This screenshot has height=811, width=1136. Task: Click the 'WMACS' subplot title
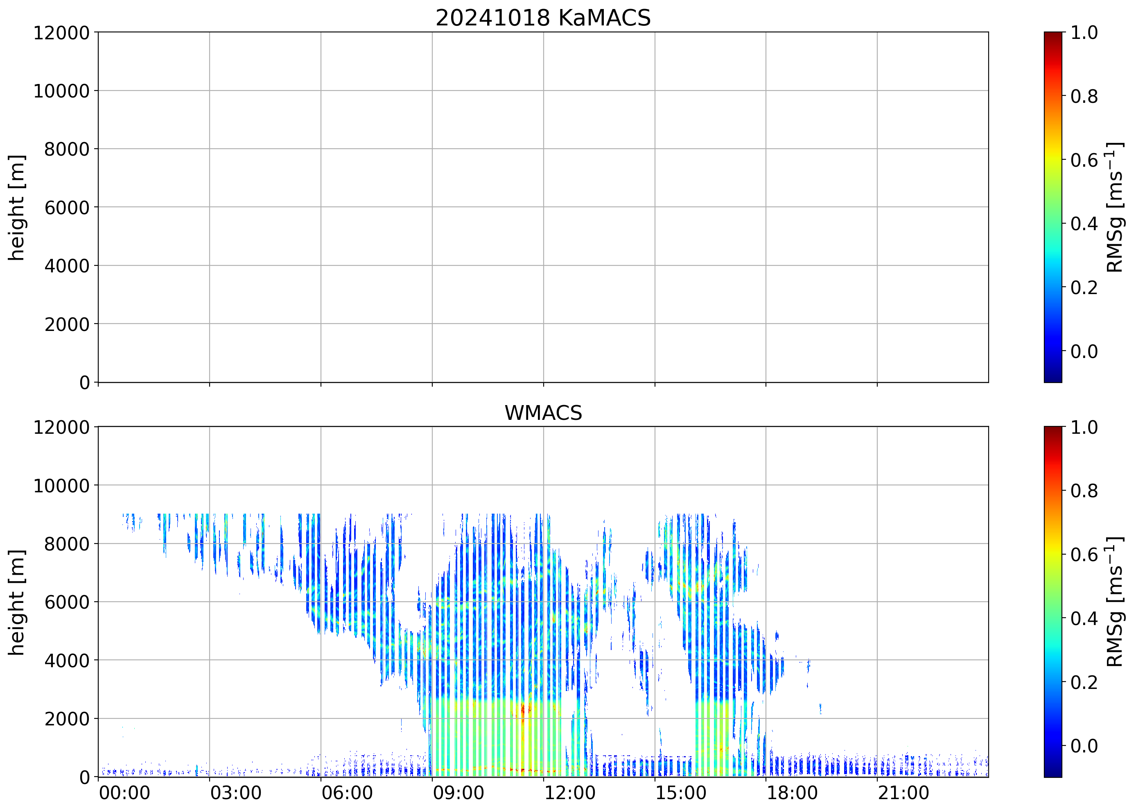543,413
